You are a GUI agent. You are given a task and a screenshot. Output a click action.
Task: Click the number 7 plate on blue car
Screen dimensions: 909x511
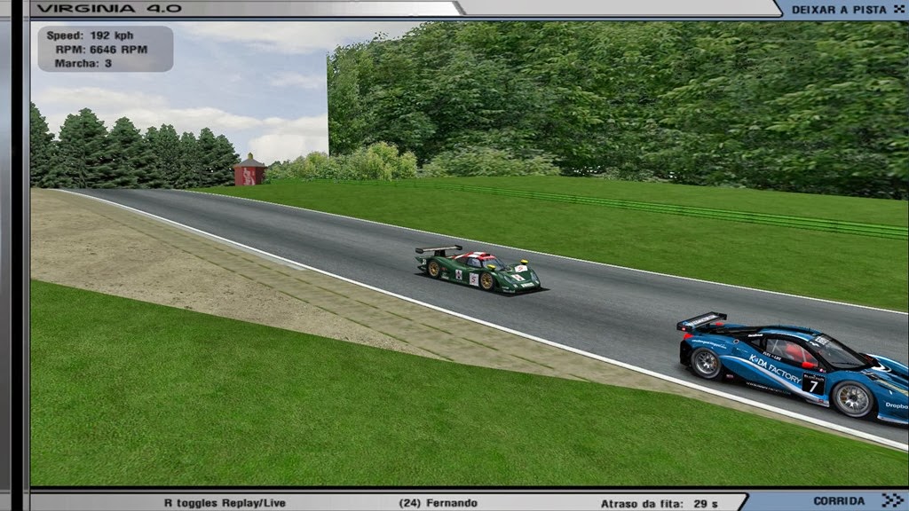[x=812, y=385]
